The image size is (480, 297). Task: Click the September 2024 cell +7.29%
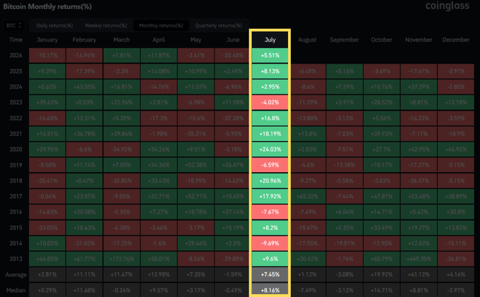[x=344, y=87]
